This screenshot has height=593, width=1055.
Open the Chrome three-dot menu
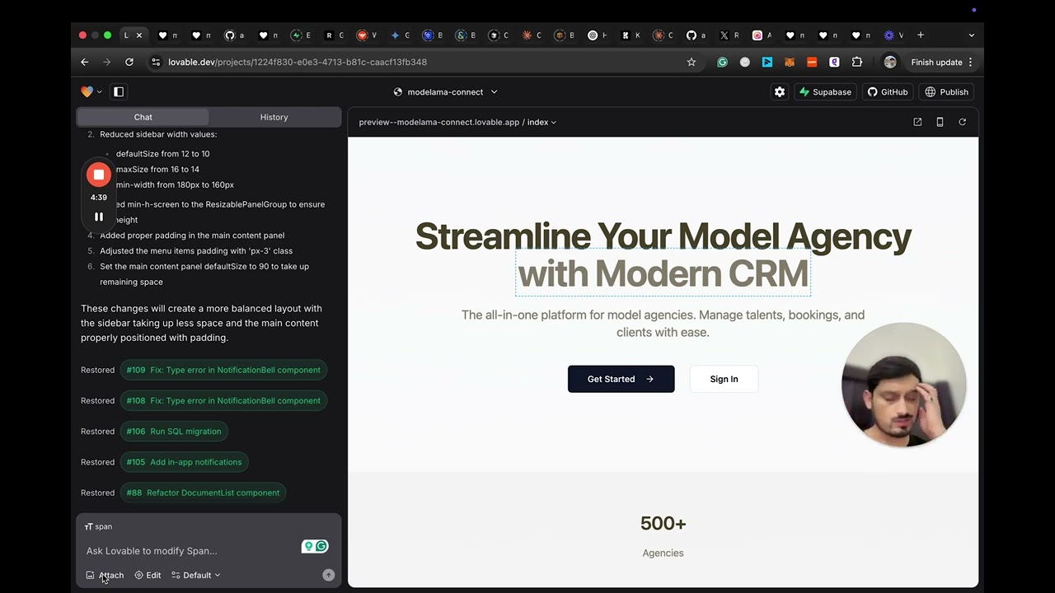[x=970, y=62]
